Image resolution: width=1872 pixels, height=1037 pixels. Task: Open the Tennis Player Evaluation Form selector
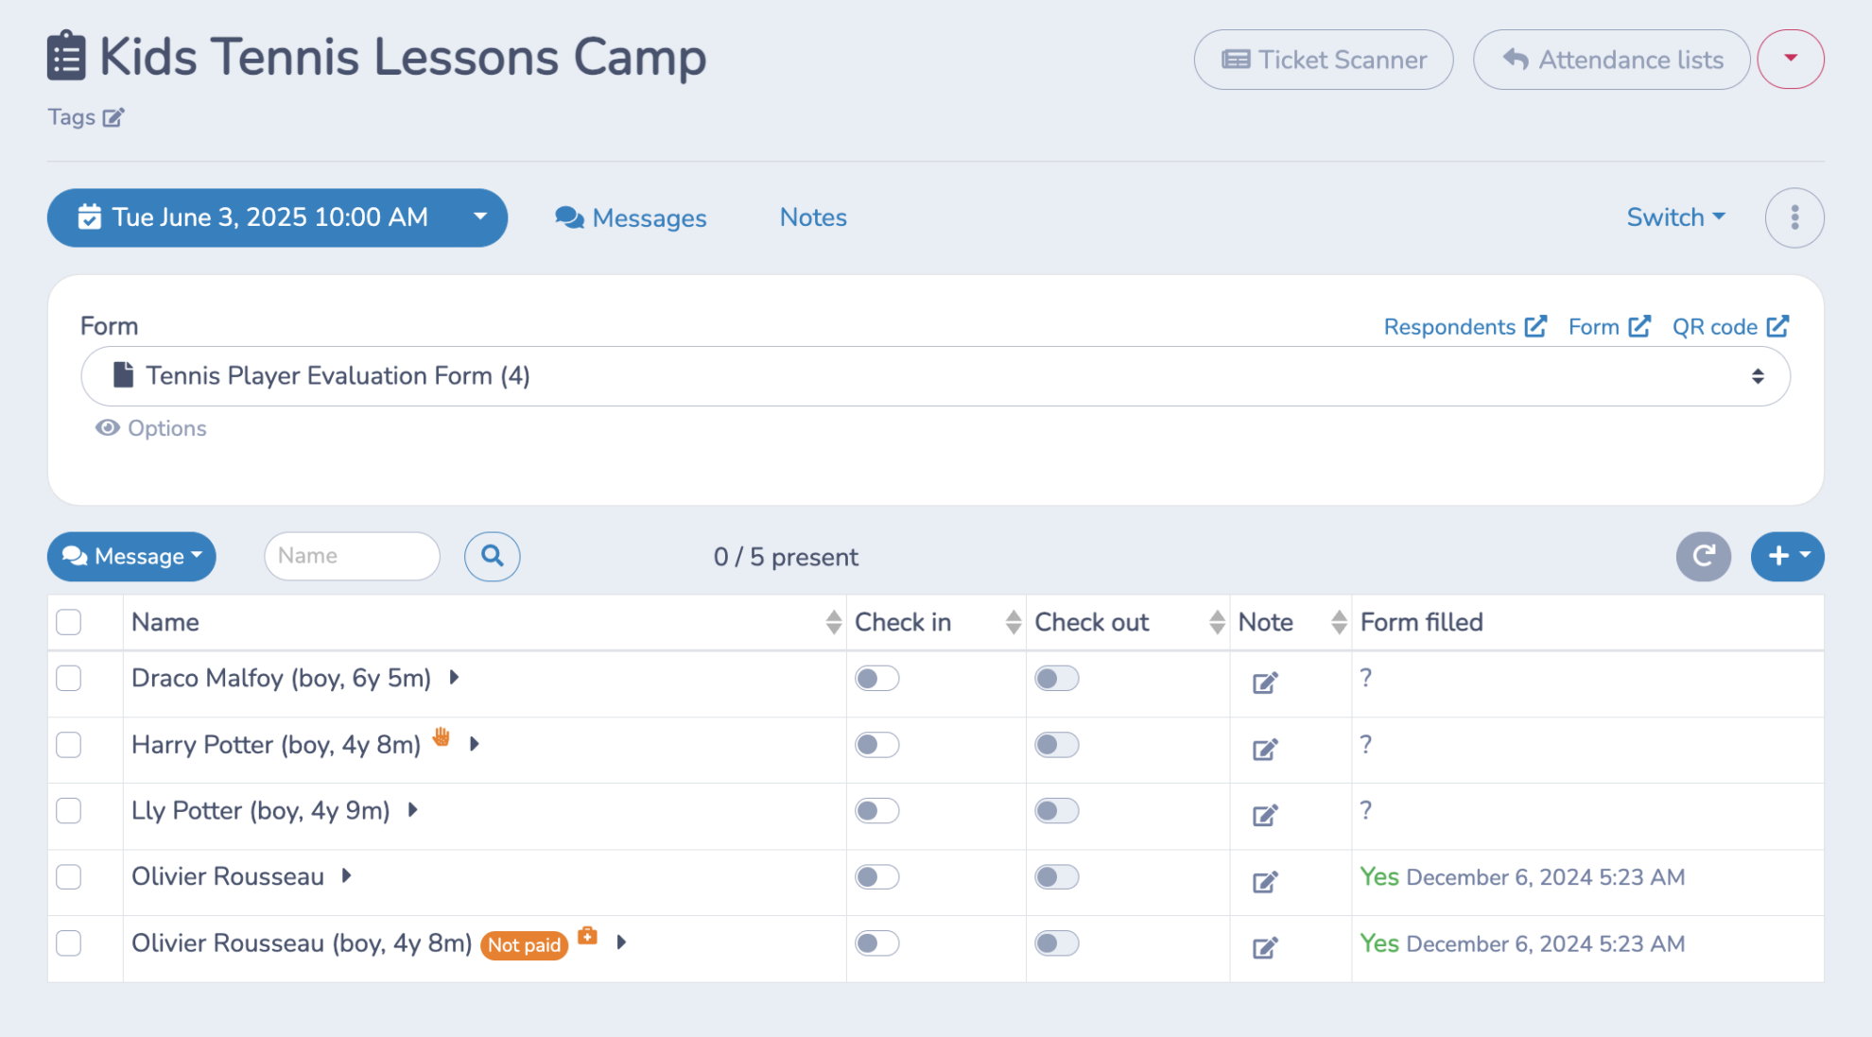coord(935,376)
